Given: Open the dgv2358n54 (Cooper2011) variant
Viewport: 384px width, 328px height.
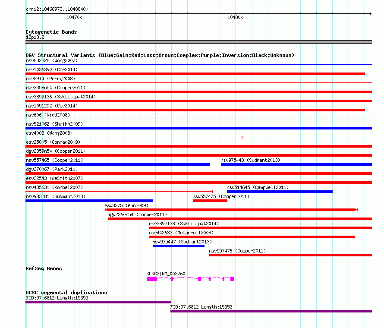Looking at the screenshot, I should click(x=198, y=92).
